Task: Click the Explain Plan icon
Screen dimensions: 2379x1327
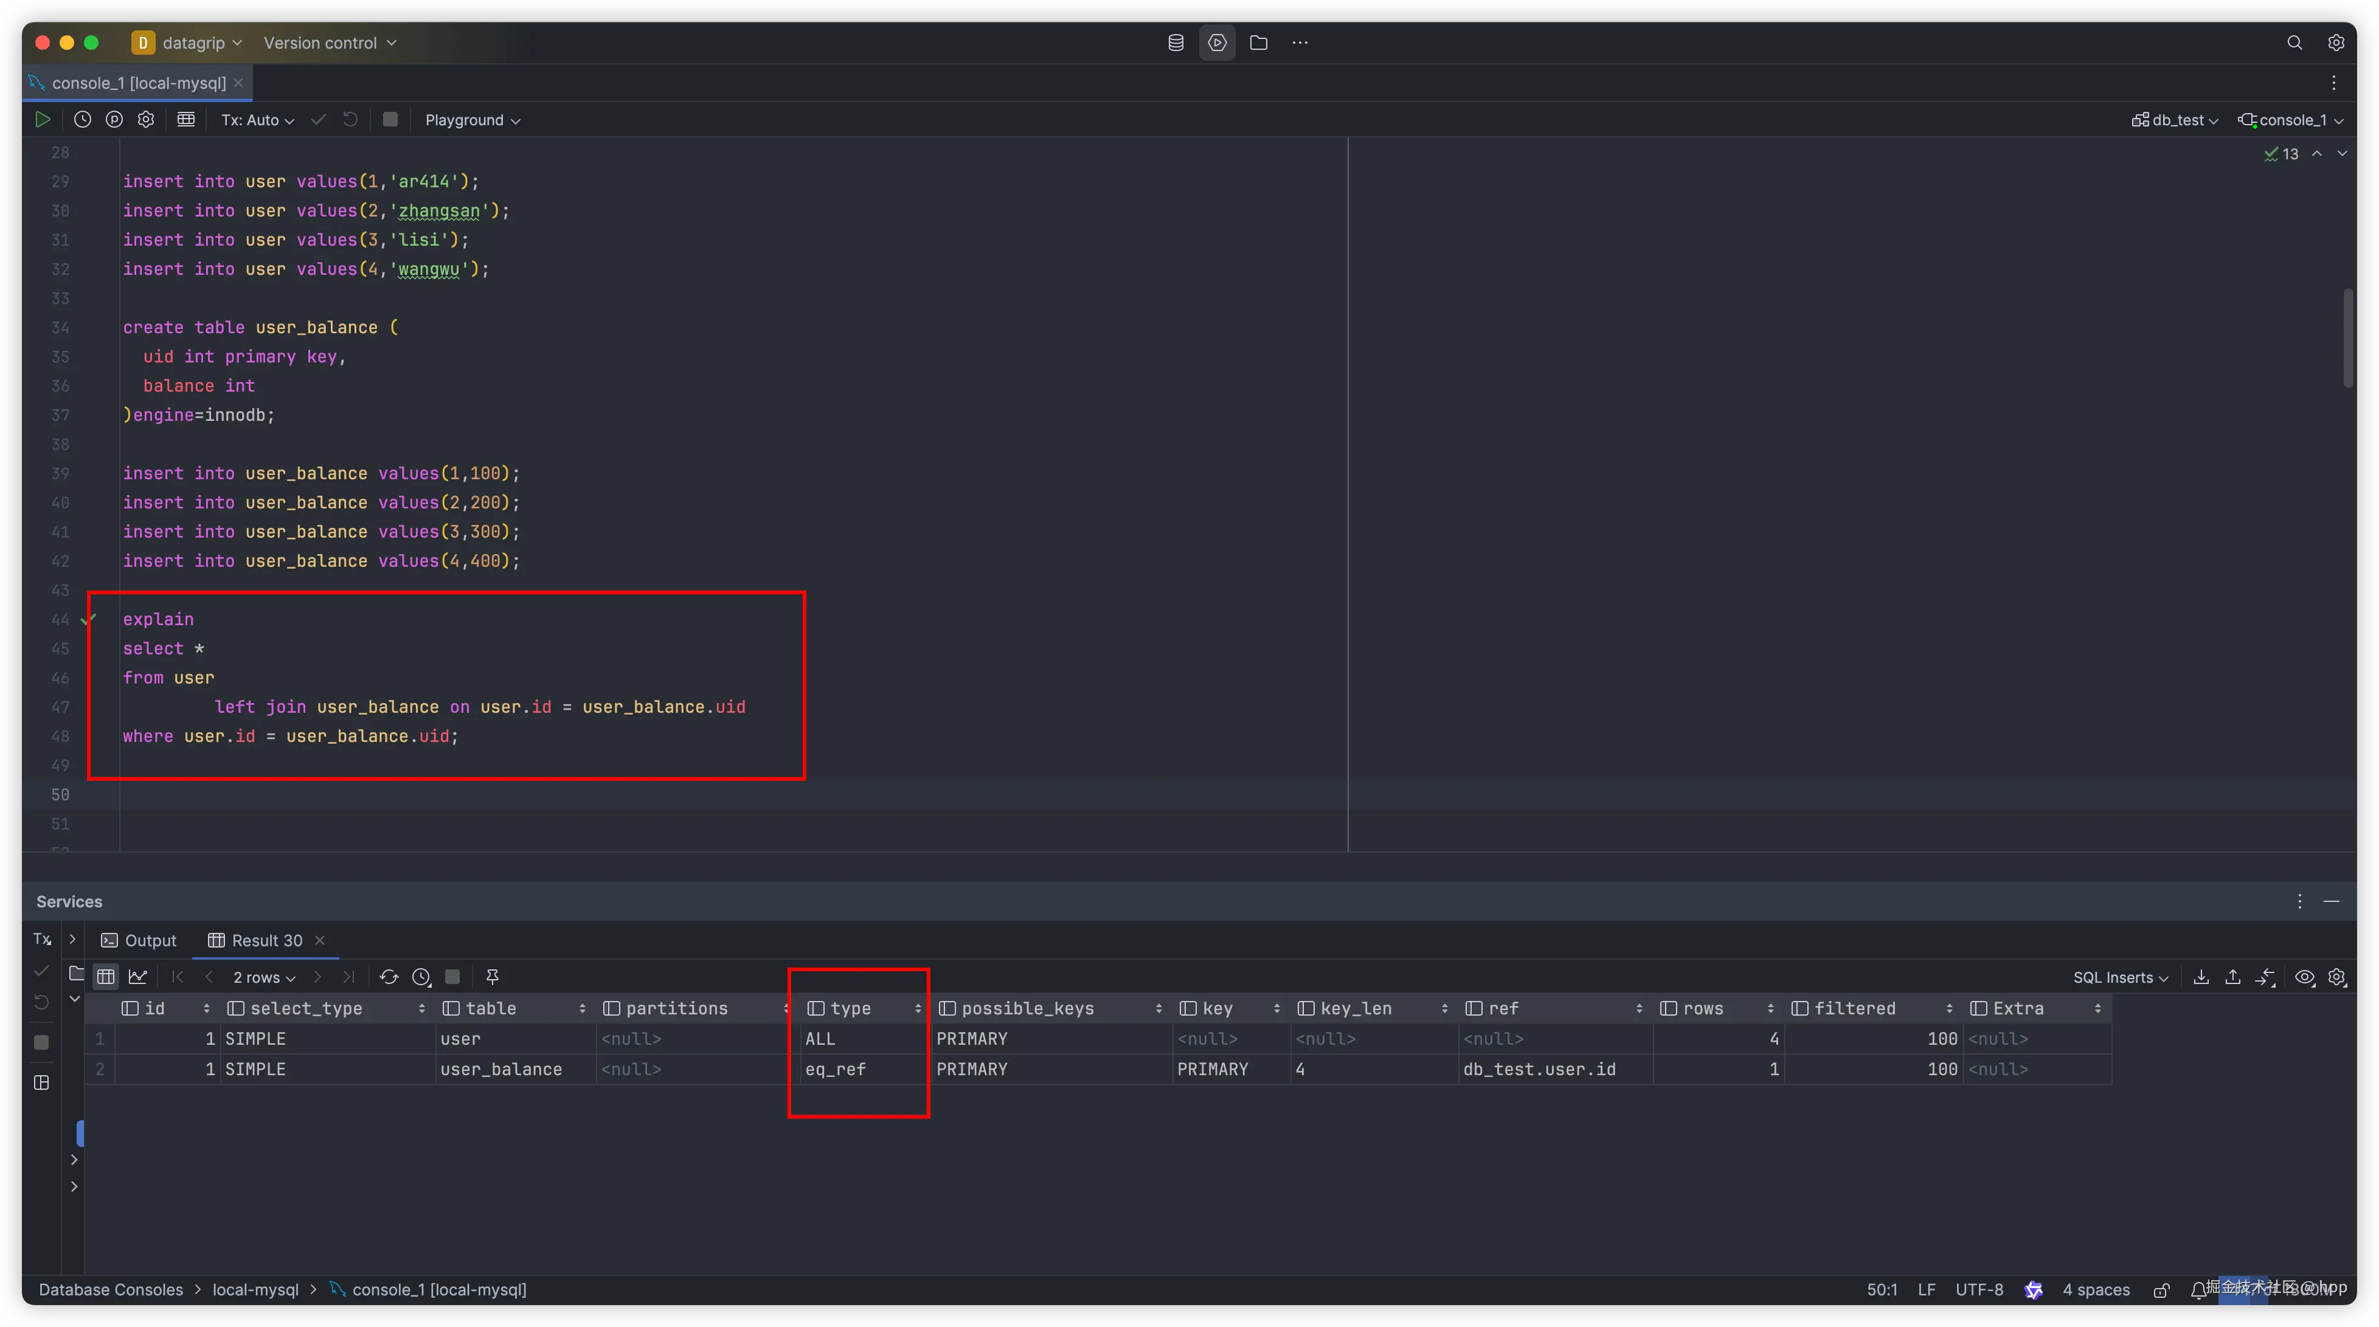Action: 114,119
